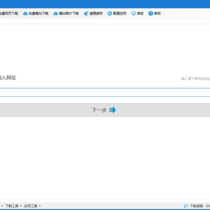Viewport: 210px width, 210px height.
Task: Click the gear icon for 配置选项
Action: point(110,13)
